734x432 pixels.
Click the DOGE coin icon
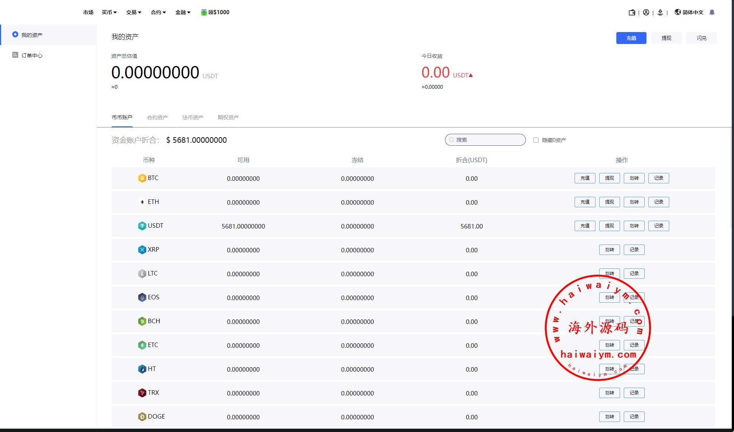(142, 417)
